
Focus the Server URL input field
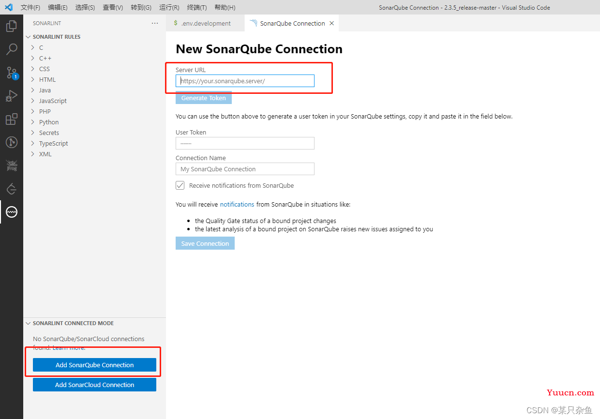point(245,81)
